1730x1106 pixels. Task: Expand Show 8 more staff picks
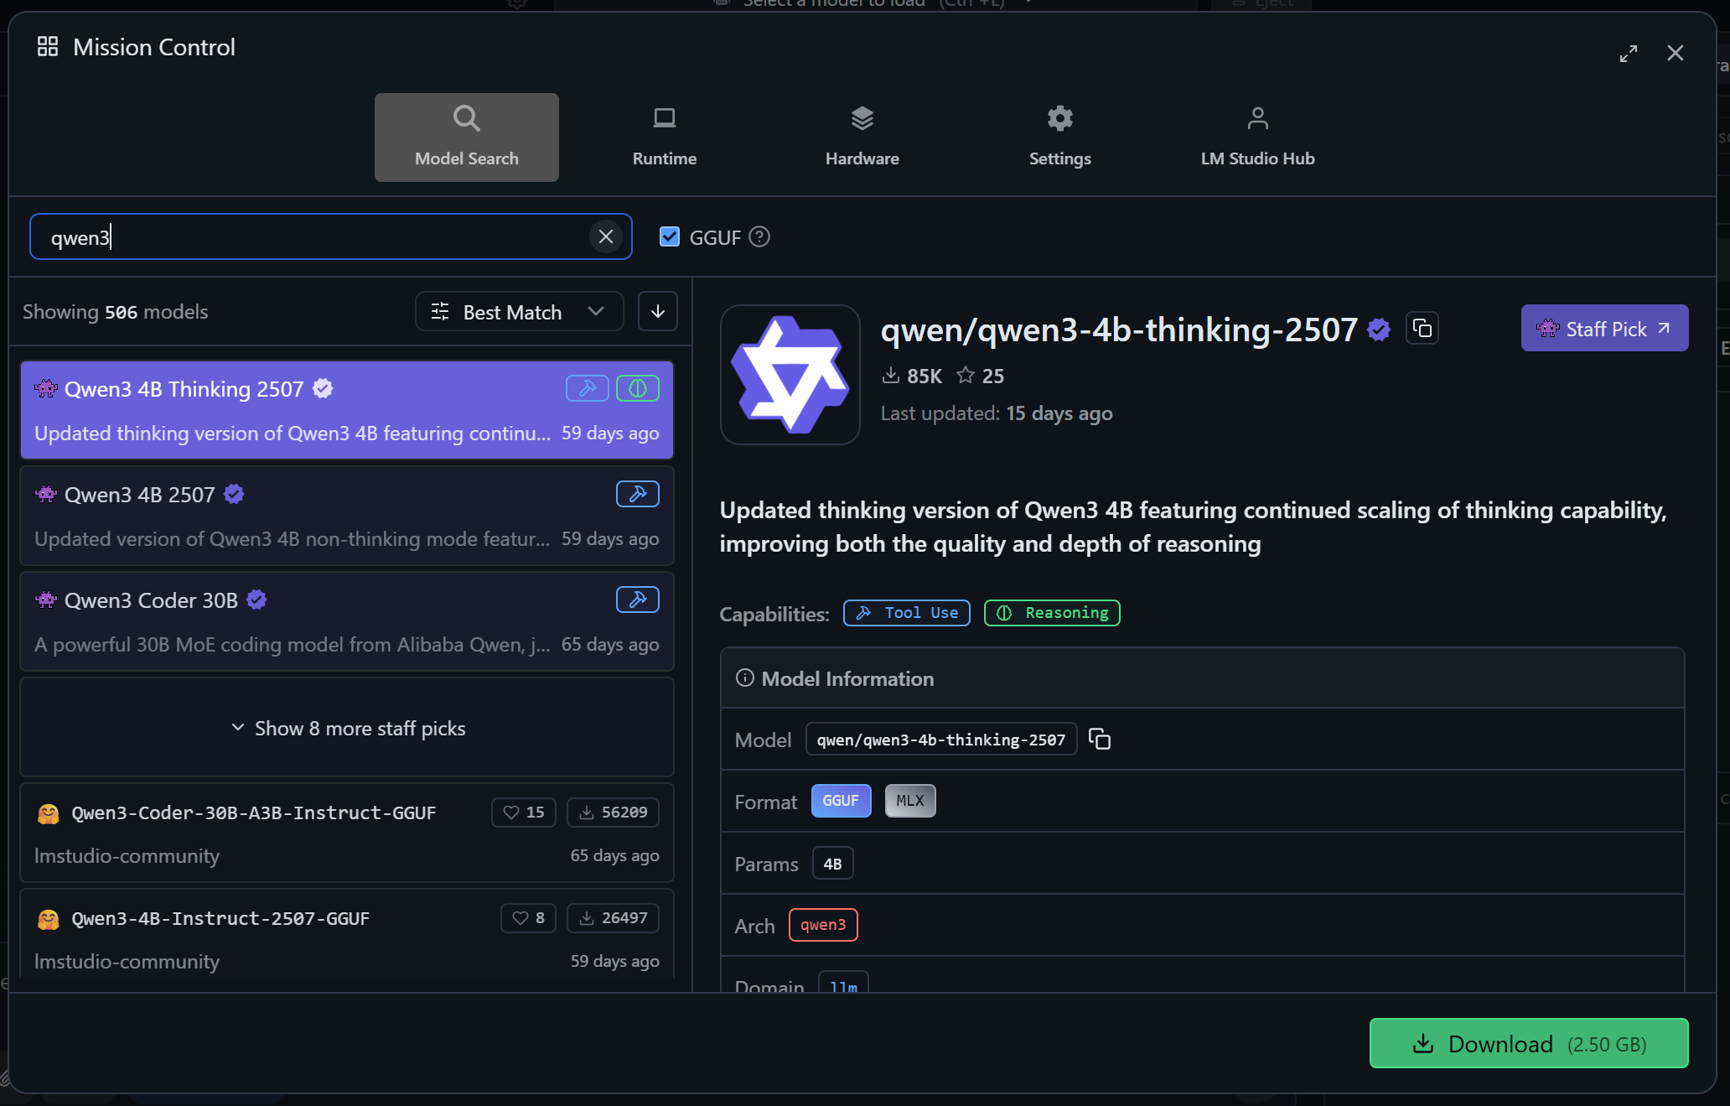[x=347, y=728]
